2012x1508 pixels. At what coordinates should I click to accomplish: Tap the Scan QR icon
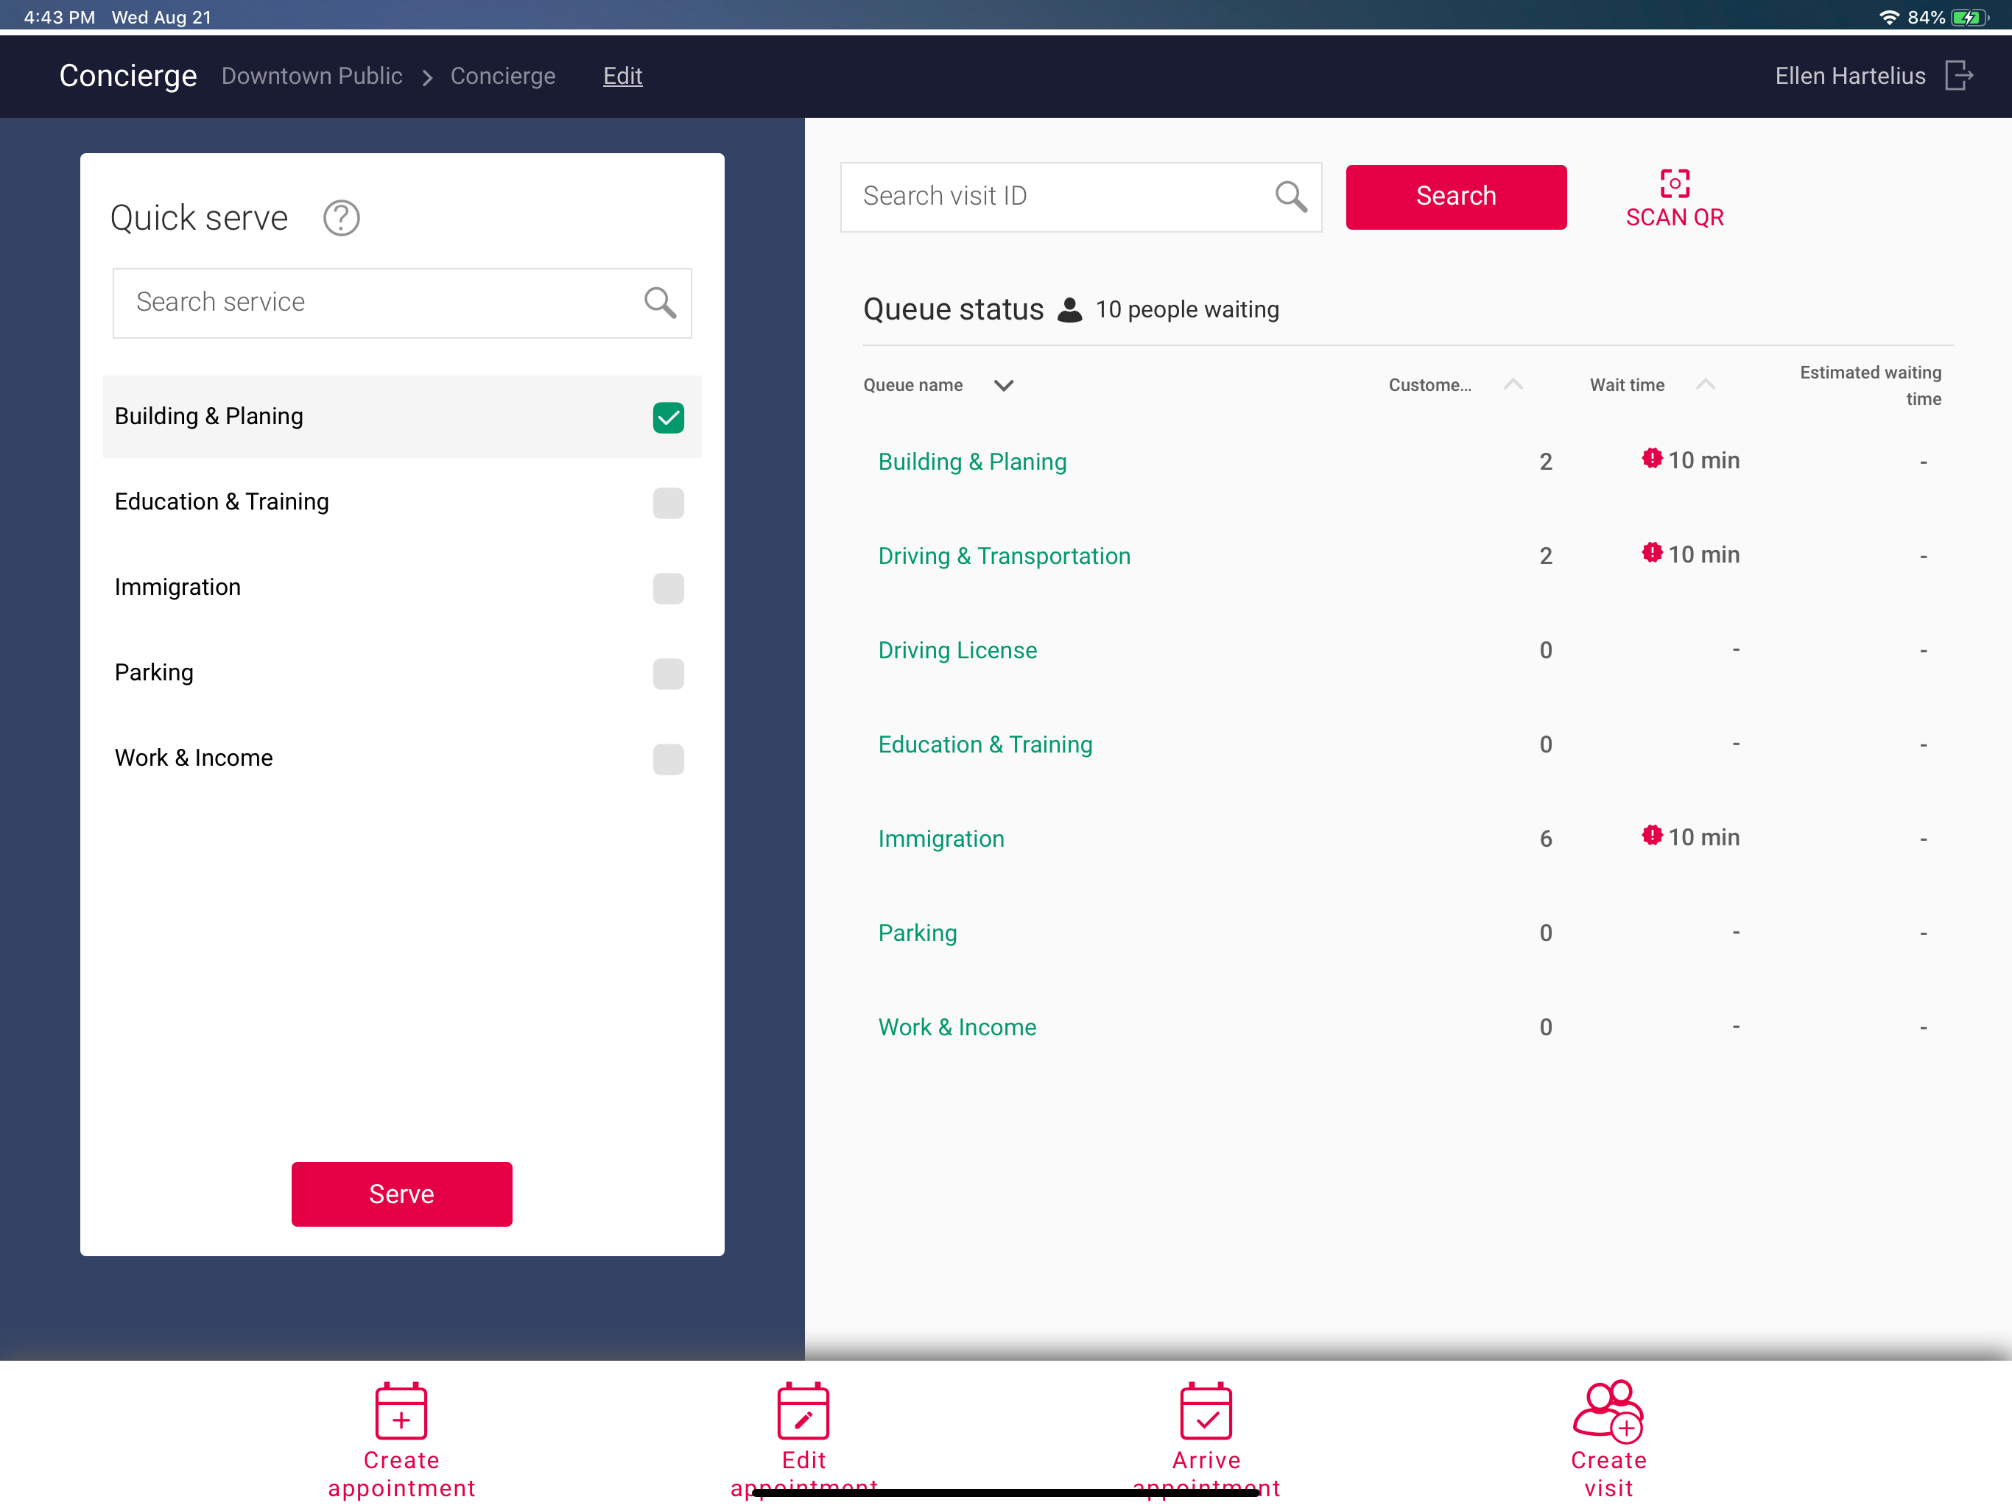coord(1674,184)
